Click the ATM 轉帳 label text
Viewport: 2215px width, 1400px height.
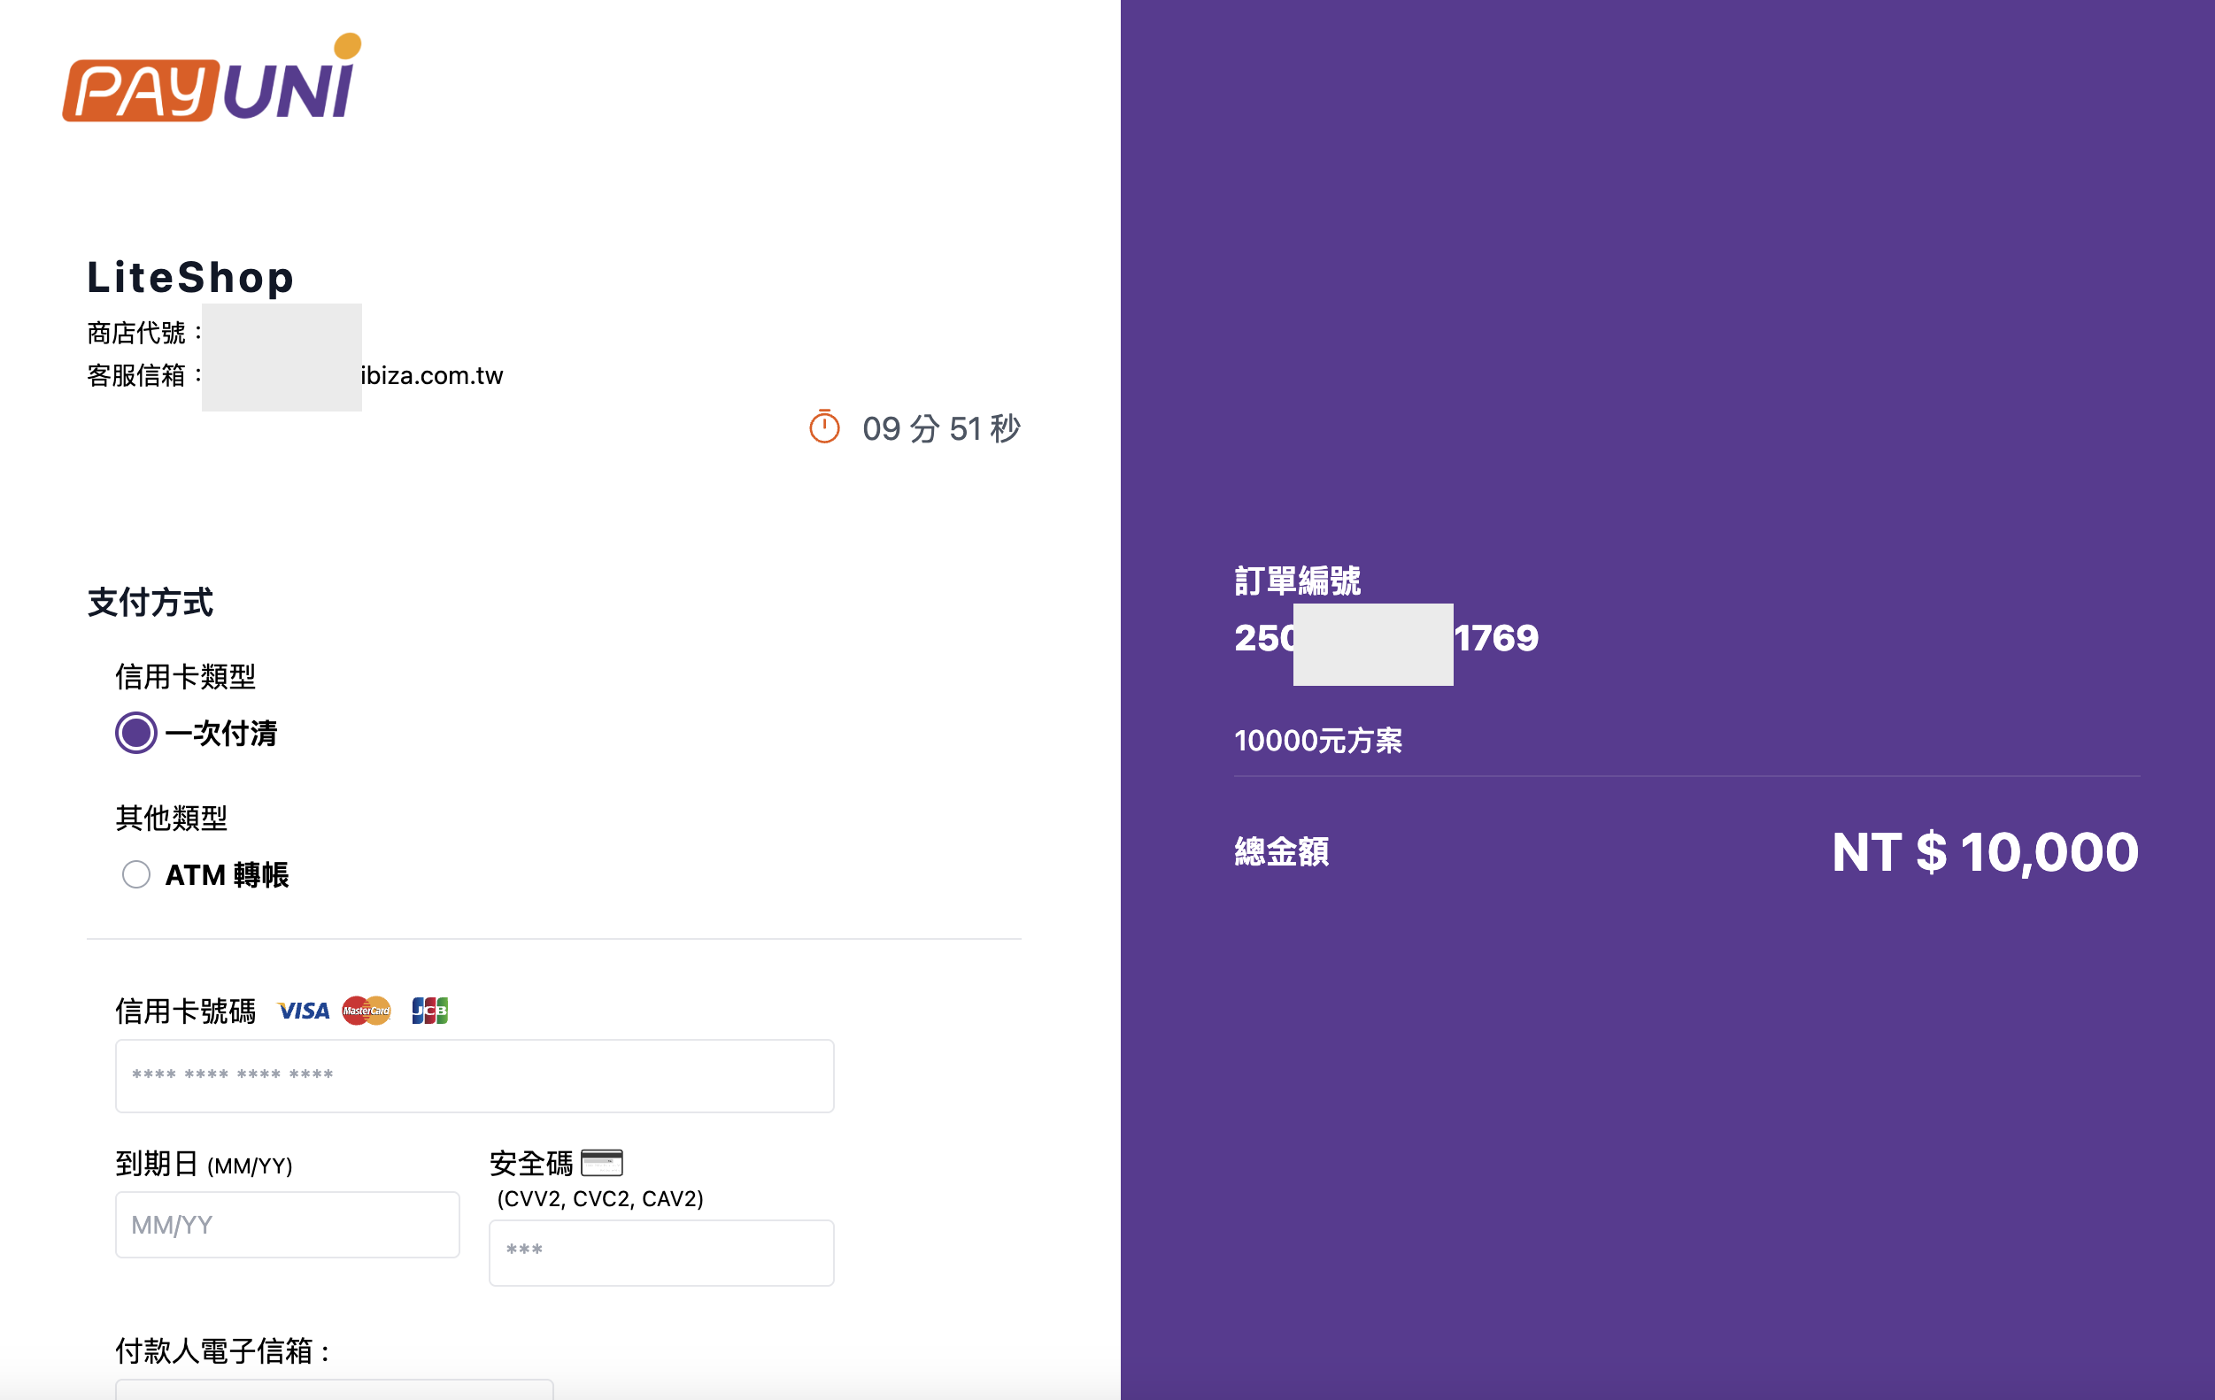228,875
